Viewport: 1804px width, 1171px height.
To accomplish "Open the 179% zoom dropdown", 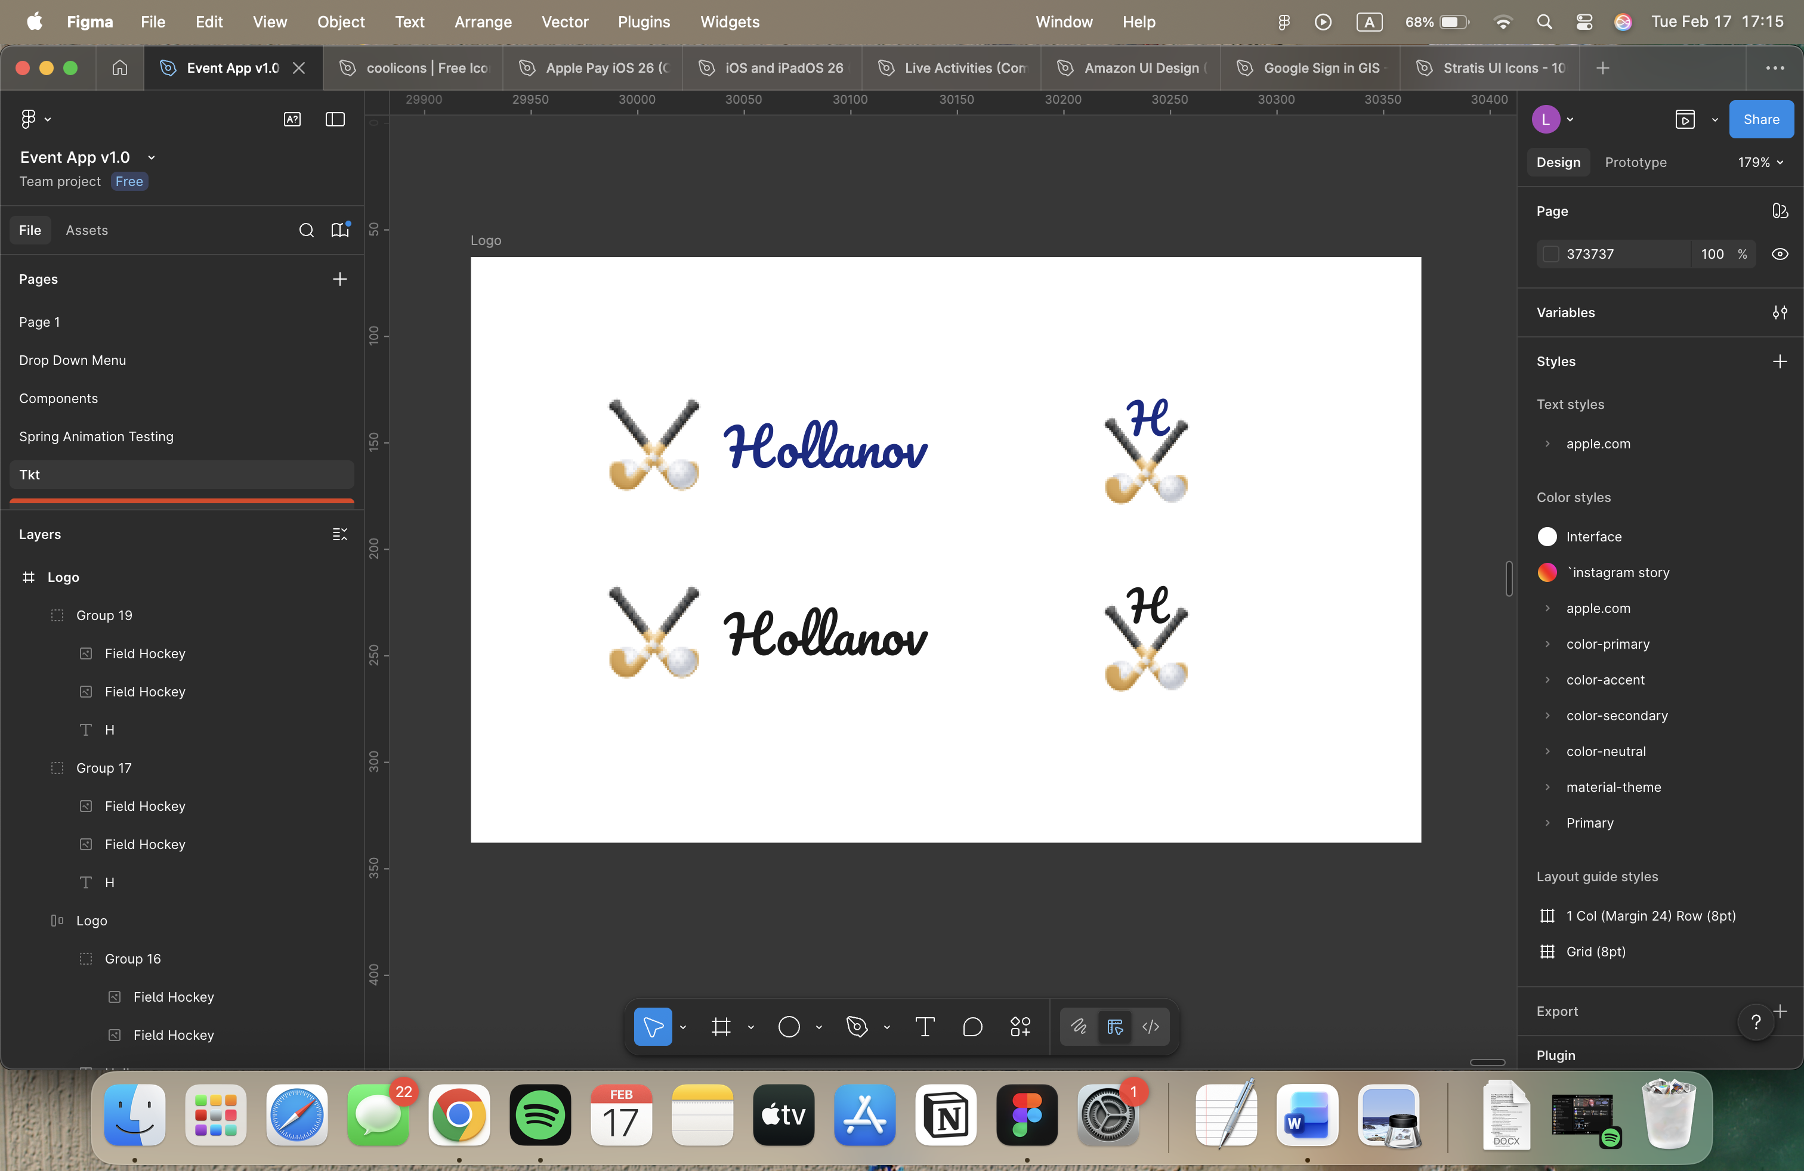I will 1760,163.
